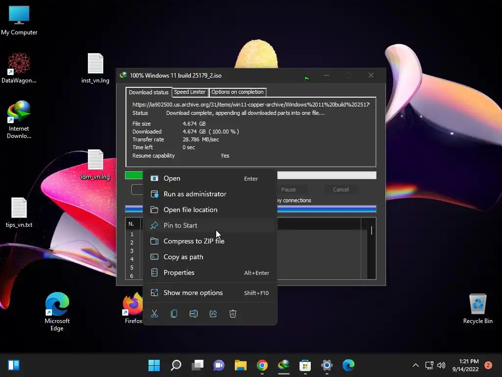Switch to Options on completion tab
The height and width of the screenshot is (377, 502).
pos(238,92)
